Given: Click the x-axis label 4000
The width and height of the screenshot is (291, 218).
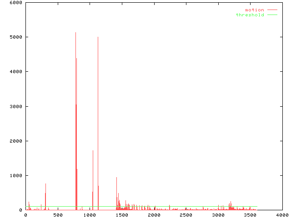Looking at the screenshot, I should pyautogui.click(x=282, y=215).
